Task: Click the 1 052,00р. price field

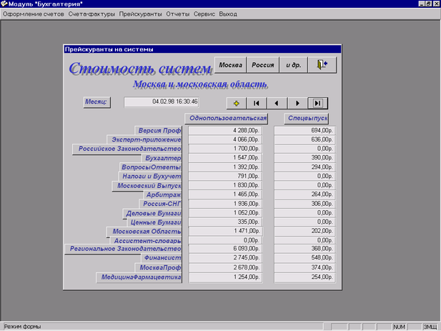Action: point(225,213)
